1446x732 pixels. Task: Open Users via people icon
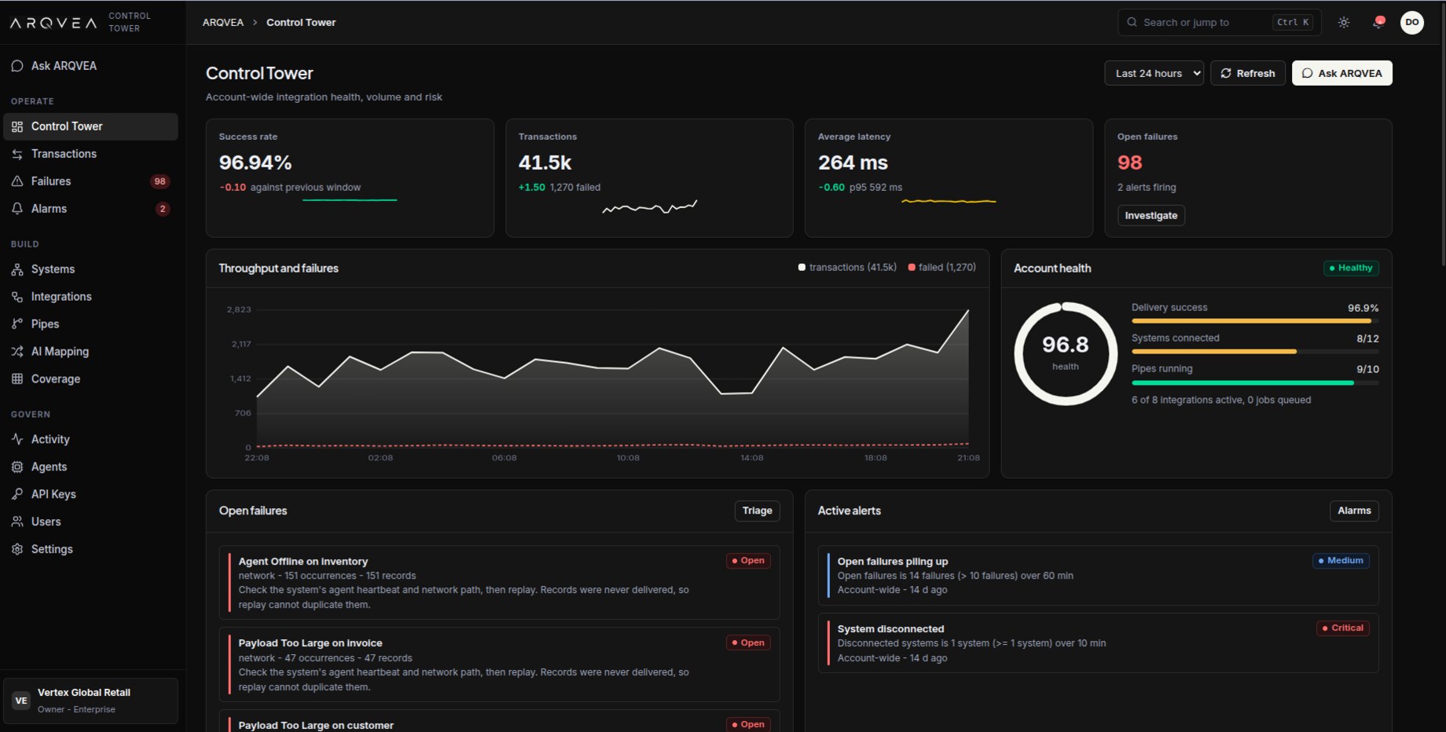(x=17, y=522)
